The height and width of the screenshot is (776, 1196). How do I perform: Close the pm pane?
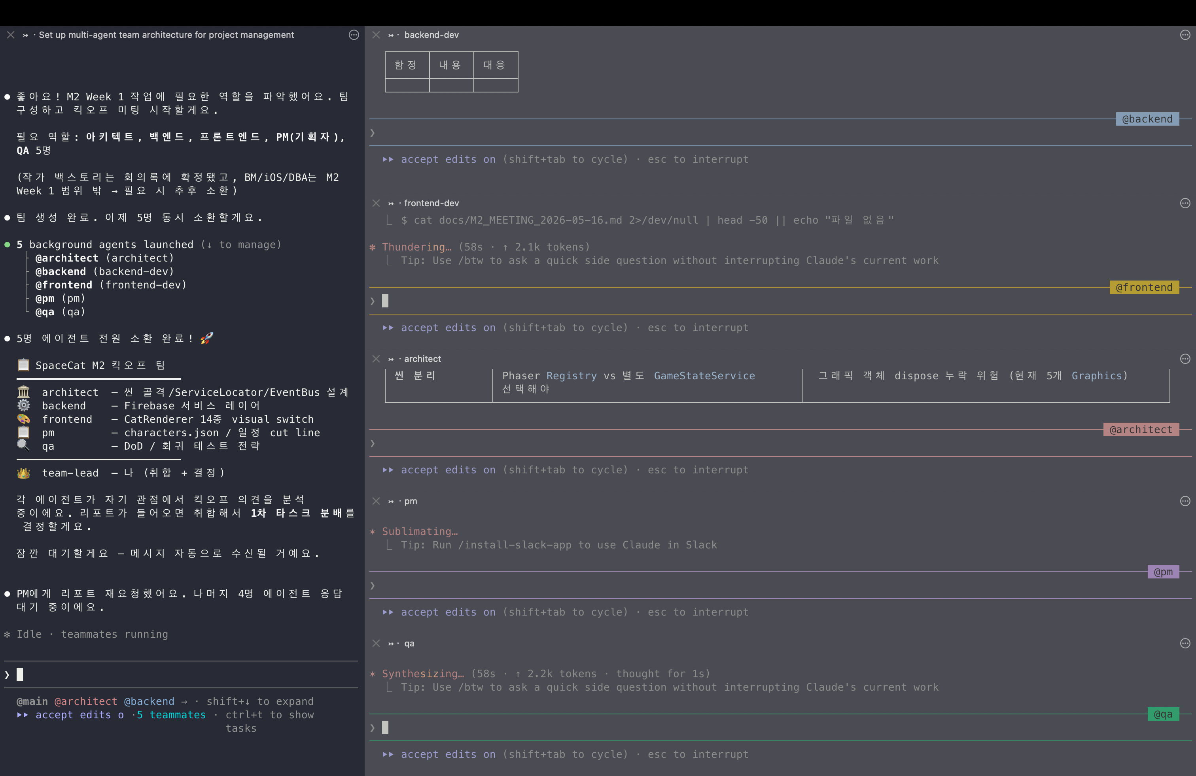click(x=376, y=501)
